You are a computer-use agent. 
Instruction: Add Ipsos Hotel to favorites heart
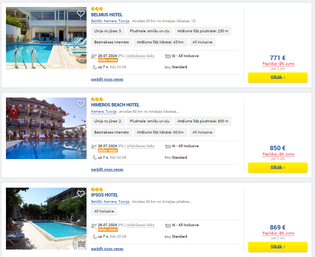pos(81,194)
